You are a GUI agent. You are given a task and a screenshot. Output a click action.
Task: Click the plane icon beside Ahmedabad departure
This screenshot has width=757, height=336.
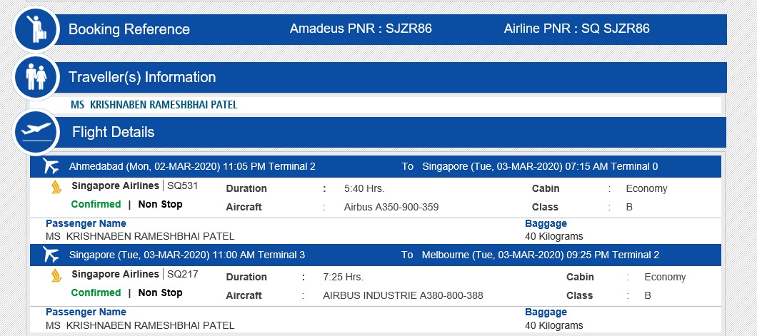coord(51,166)
